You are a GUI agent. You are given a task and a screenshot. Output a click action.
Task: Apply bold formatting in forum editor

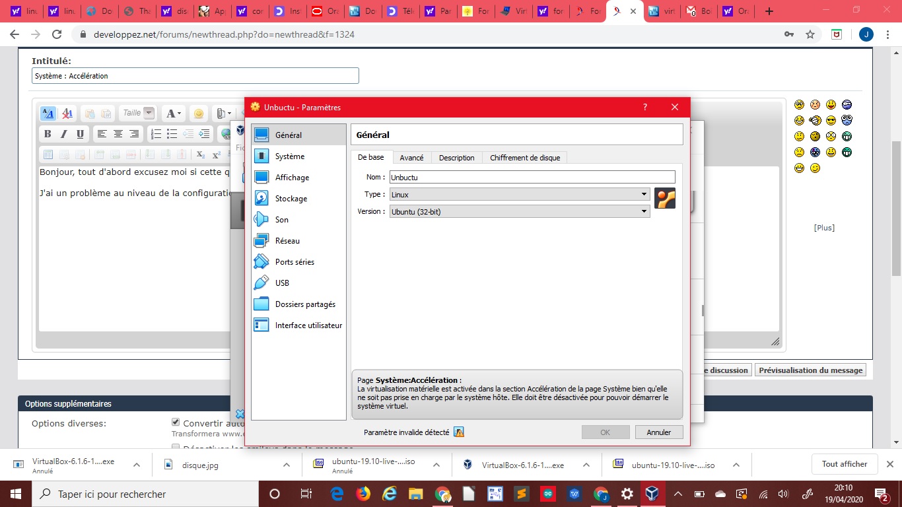48,134
